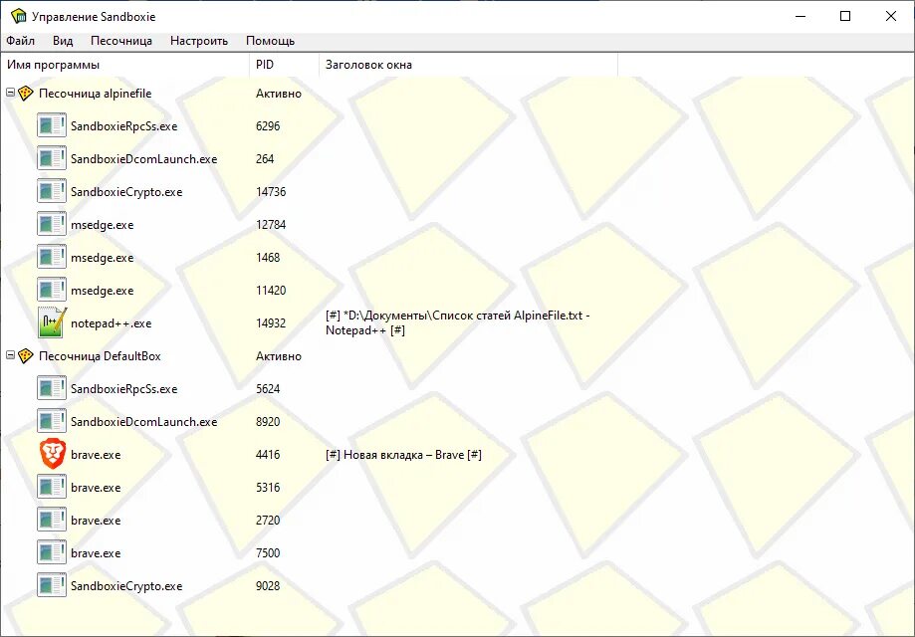
Task: Select the brave.exe row with PID 7500
Action: tap(96, 553)
